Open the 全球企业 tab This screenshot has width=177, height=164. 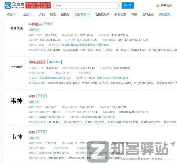pyautogui.click(x=148, y=14)
